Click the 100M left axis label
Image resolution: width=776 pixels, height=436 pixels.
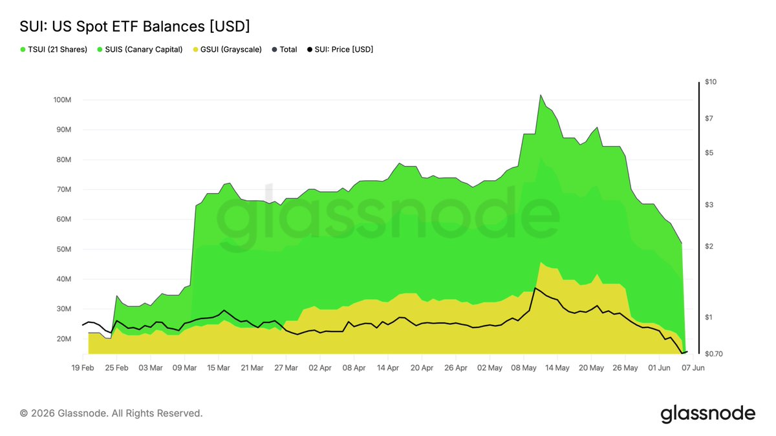point(62,100)
